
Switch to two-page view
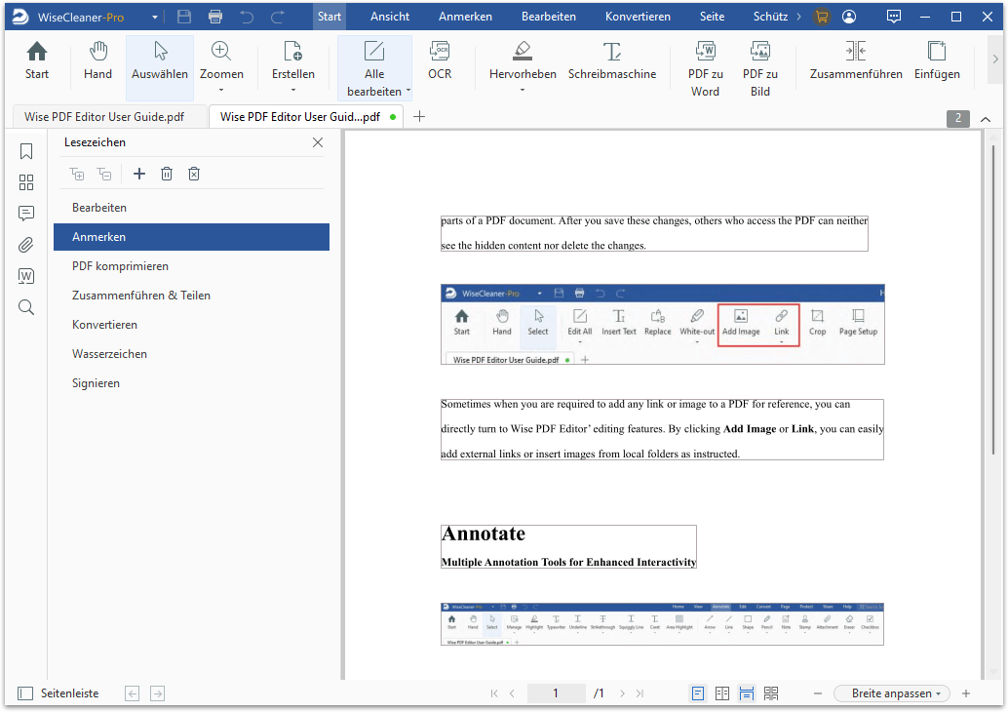coord(722,693)
